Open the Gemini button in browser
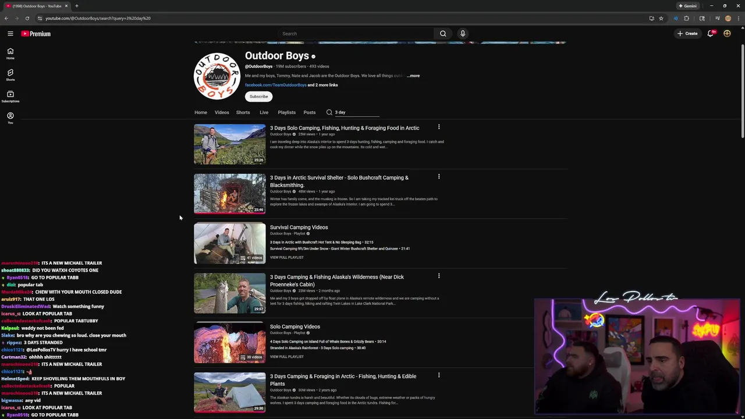This screenshot has width=745, height=419. click(x=688, y=6)
